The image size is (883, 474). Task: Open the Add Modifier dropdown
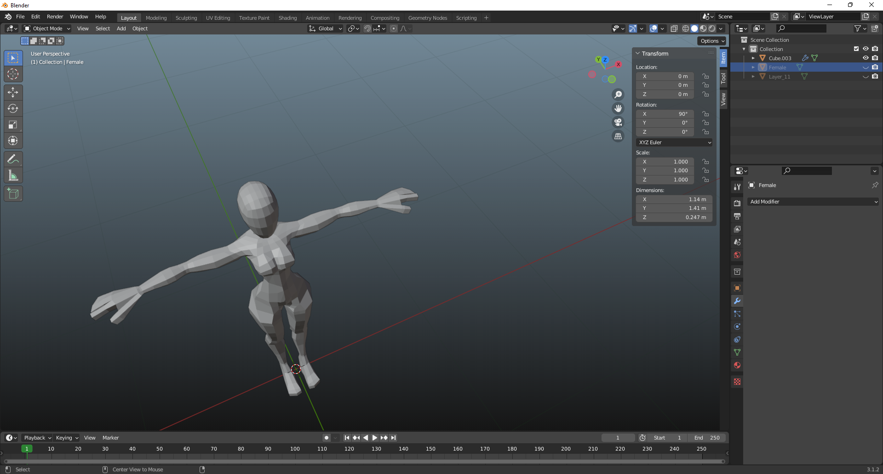tap(813, 202)
